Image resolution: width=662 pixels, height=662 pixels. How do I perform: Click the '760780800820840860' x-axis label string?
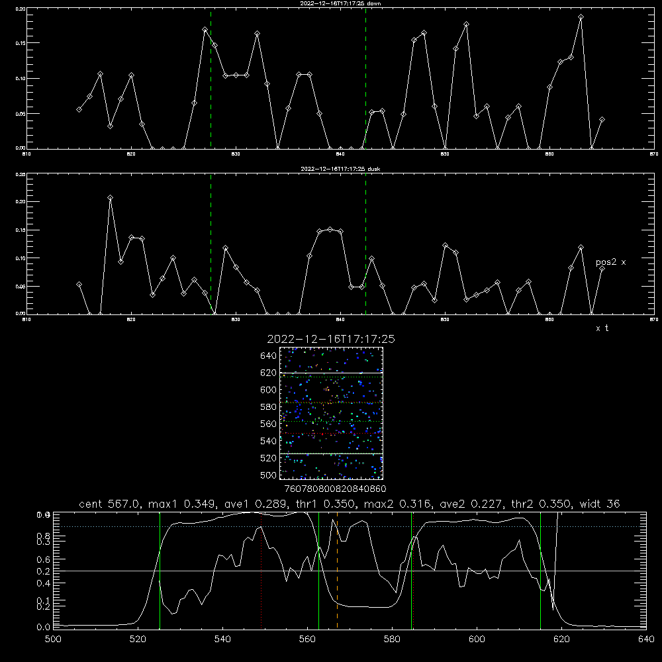[x=335, y=489]
